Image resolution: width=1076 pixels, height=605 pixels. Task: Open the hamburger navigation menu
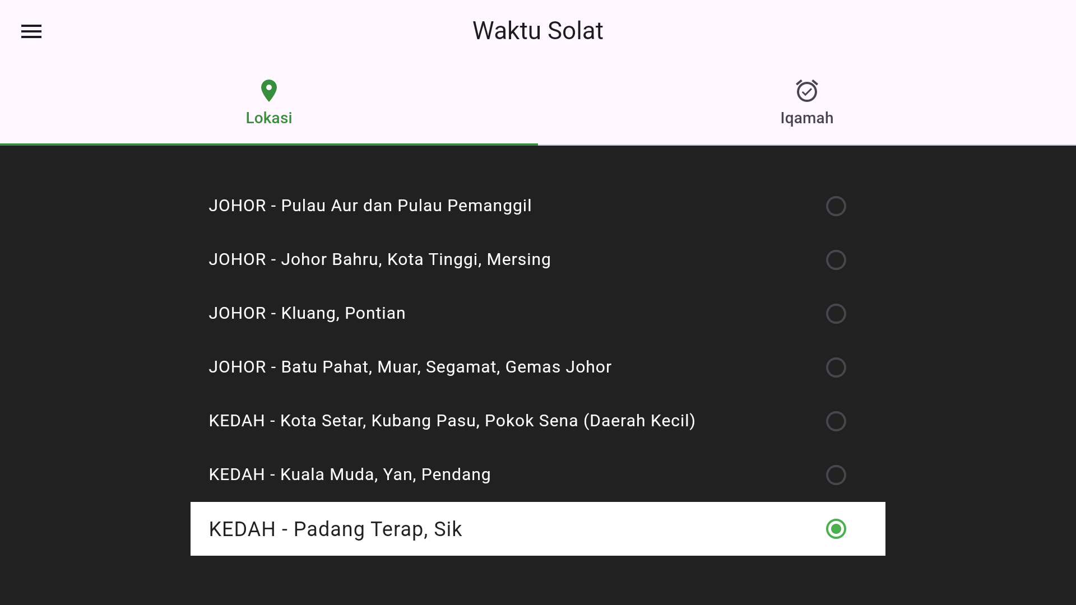point(31,31)
